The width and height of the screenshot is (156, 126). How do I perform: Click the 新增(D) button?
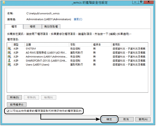[15, 98]
